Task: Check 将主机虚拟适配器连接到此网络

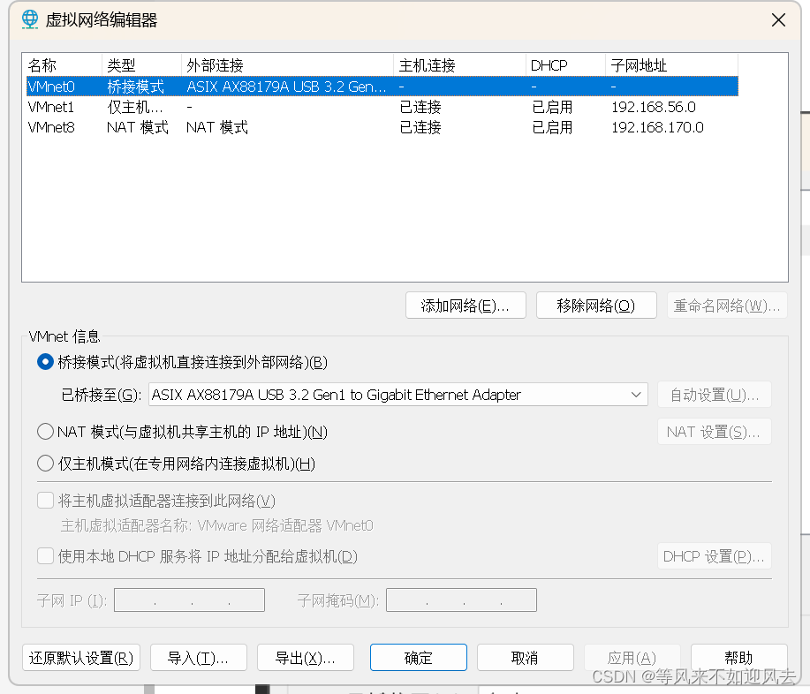Action: pos(45,500)
